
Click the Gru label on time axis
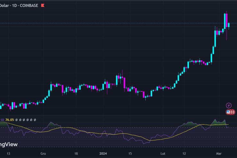click(43, 154)
